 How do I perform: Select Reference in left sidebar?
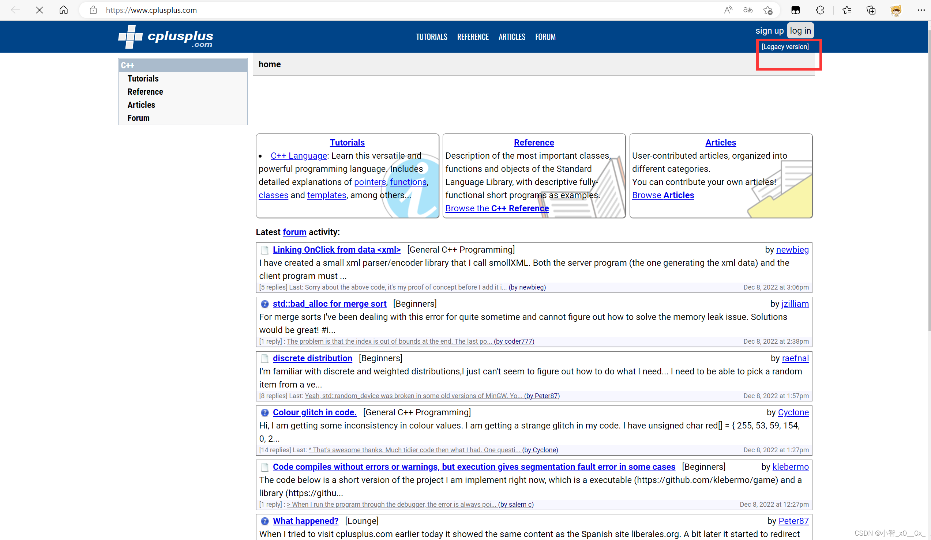tap(145, 92)
